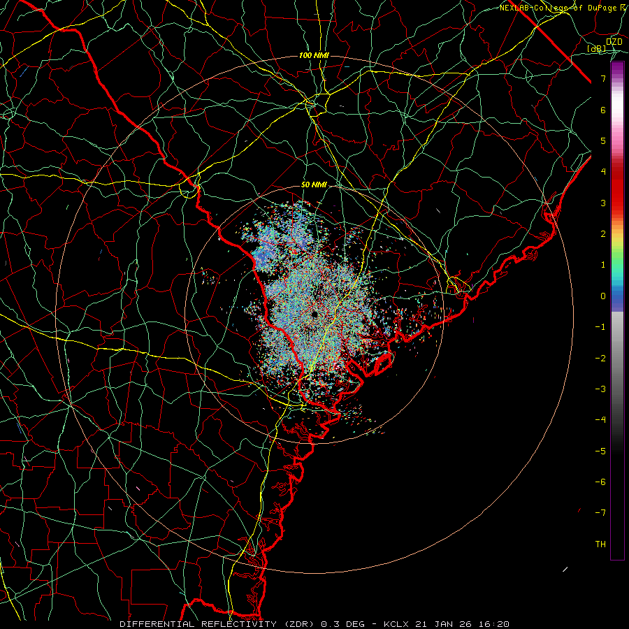Image resolution: width=629 pixels, height=629 pixels.
Task: Click the "5" value on the color scale
Action: [603, 140]
